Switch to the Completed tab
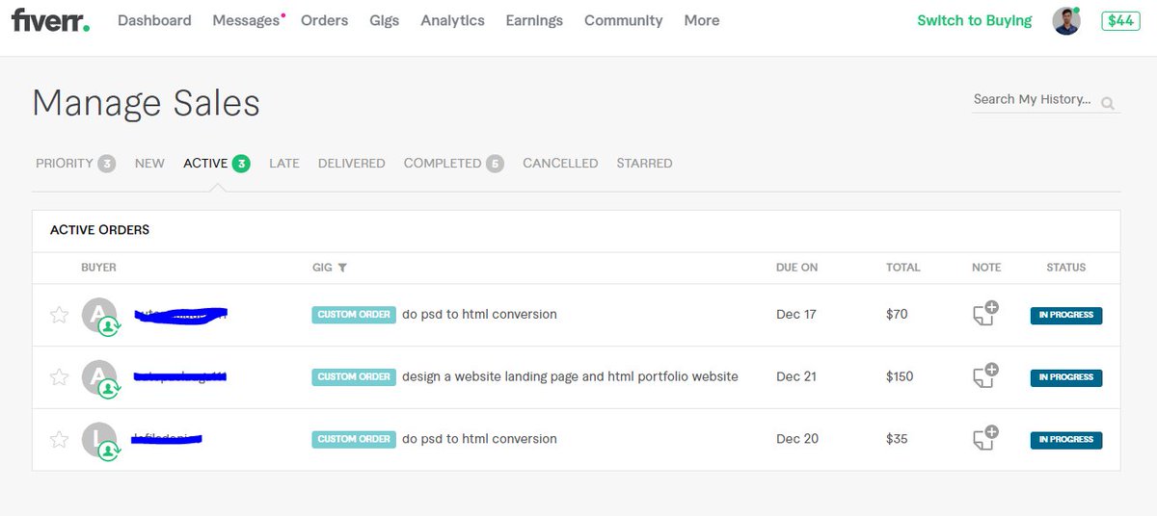 (453, 164)
